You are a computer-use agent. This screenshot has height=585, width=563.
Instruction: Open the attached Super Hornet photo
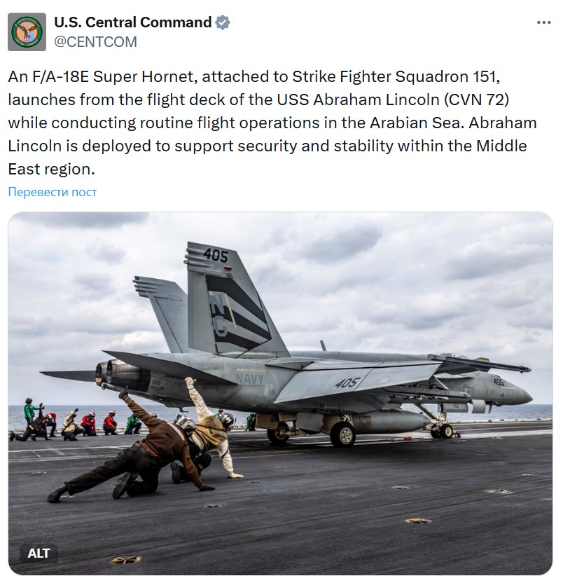280,394
